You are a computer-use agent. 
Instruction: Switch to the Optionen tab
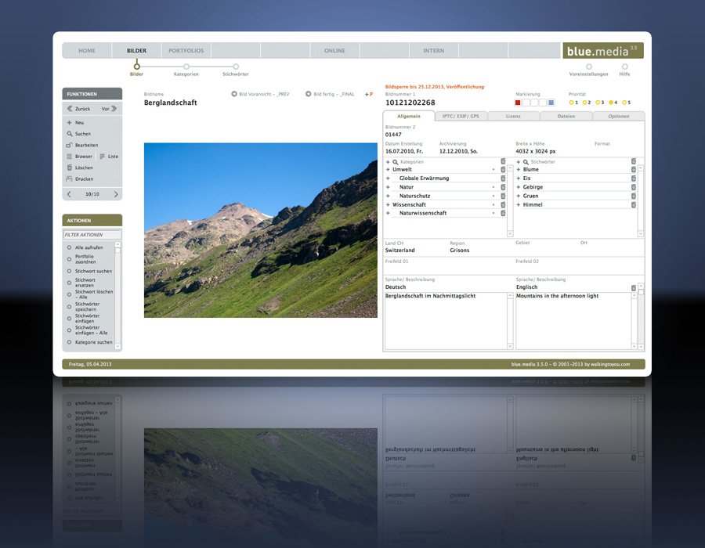(x=619, y=117)
